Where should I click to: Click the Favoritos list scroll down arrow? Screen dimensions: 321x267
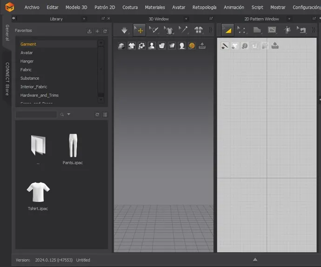(x=101, y=100)
